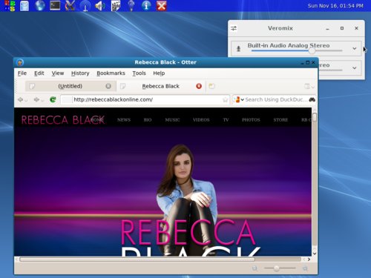Open the Help menu
Image resolution: width=371 pixels, height=278 pixels.
(159, 73)
